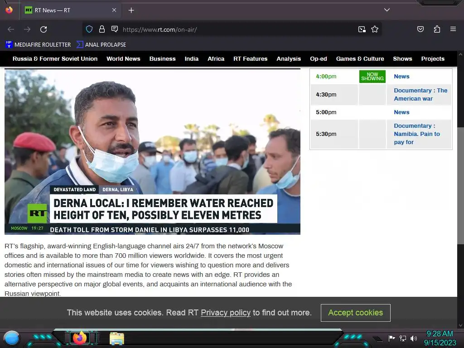Go forward with the forward arrow
The height and width of the screenshot is (348, 464).
click(27, 29)
